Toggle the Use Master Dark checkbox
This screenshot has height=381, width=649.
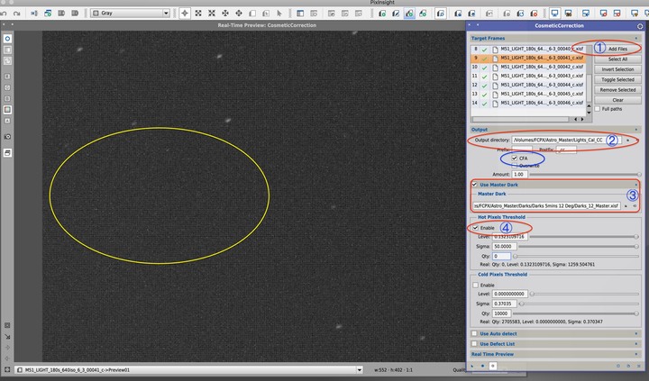[474, 185]
